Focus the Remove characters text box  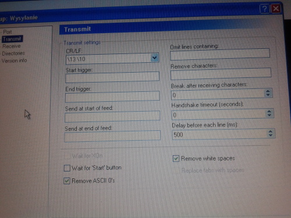pyautogui.click(x=221, y=73)
